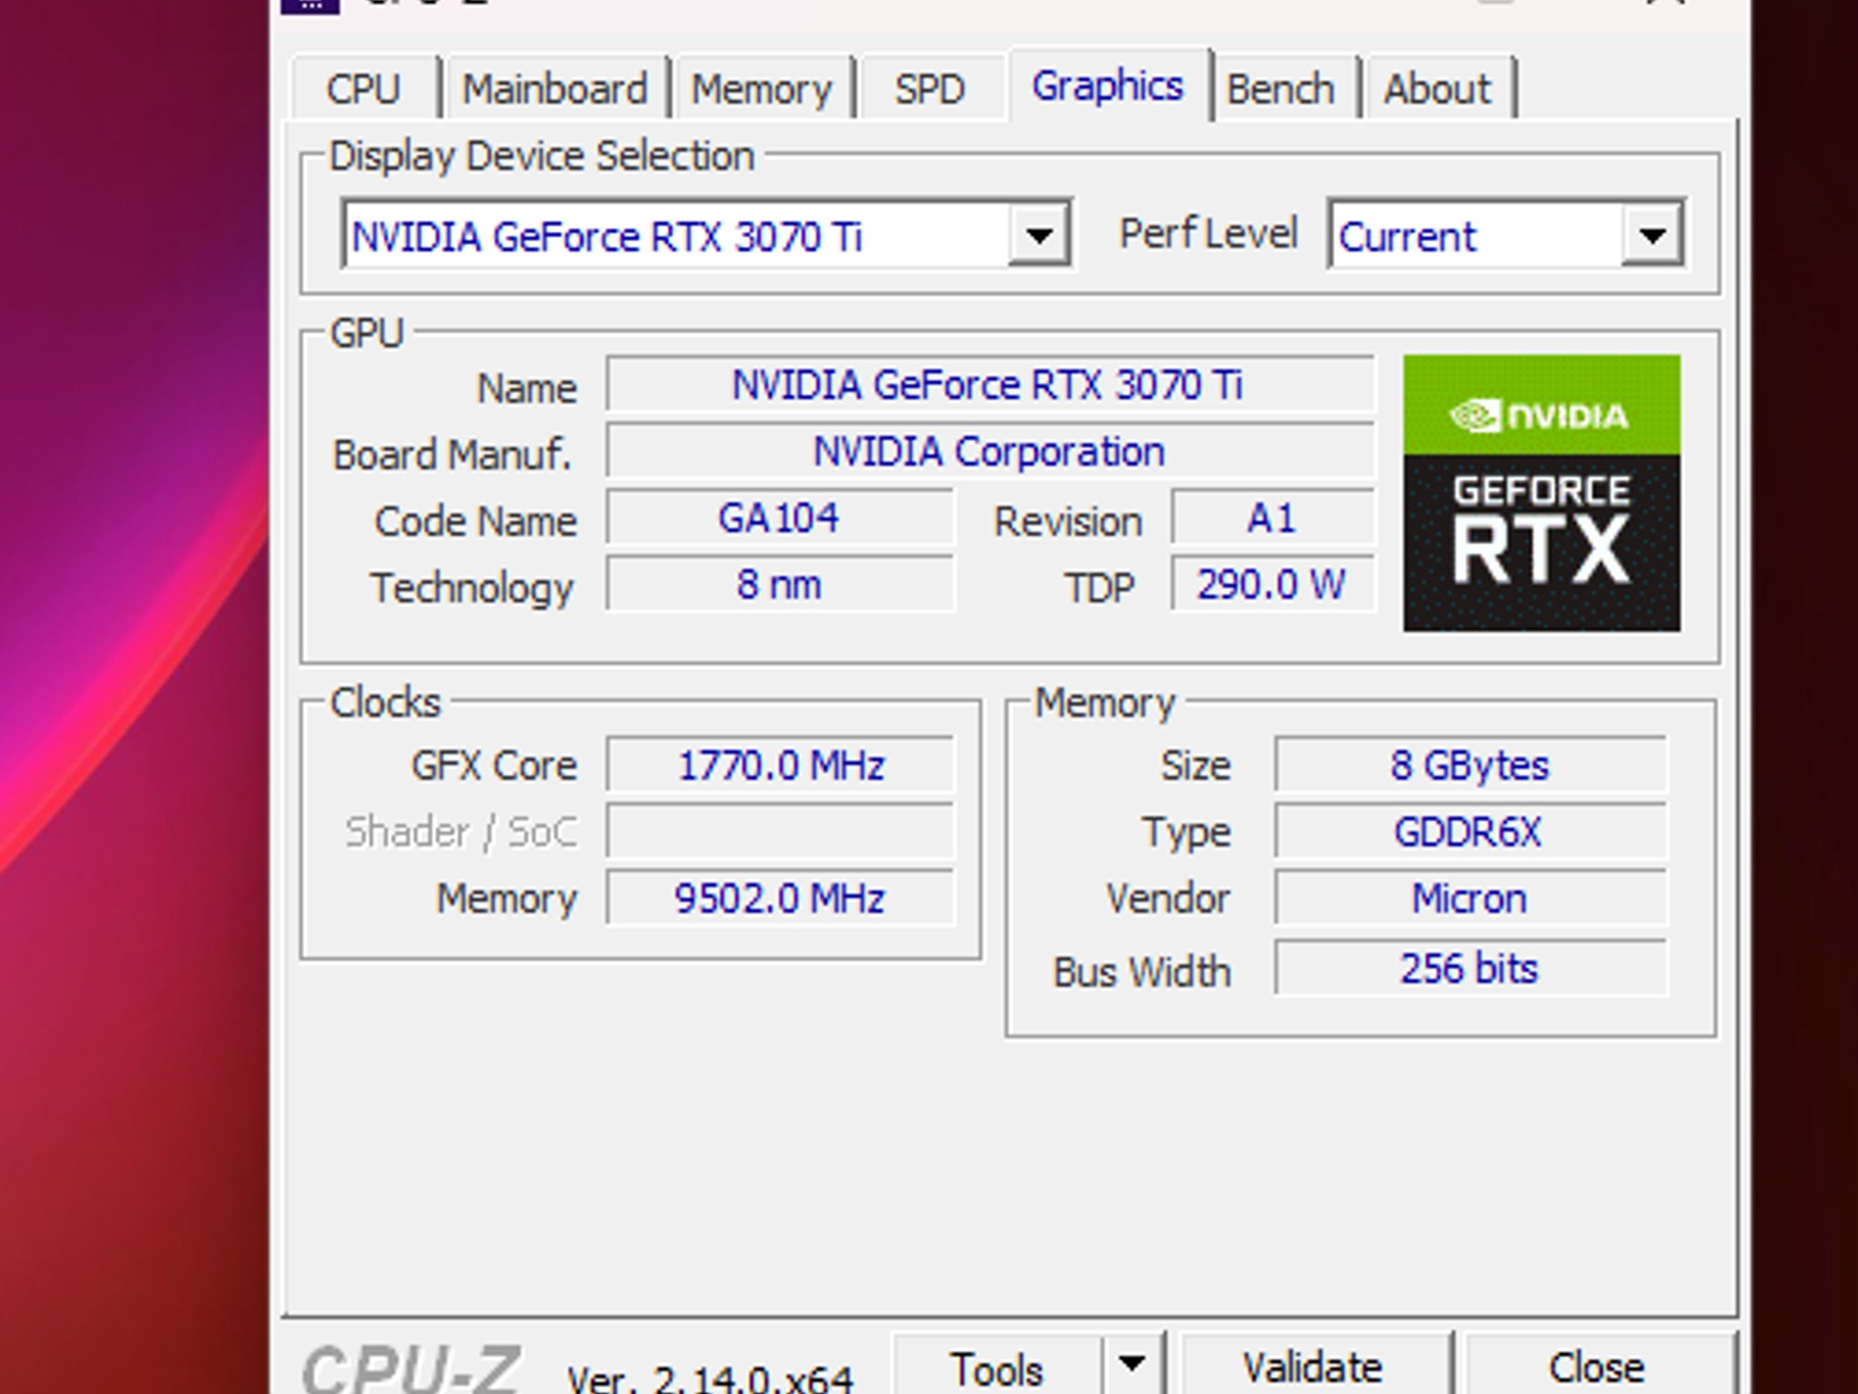Viewport: 1858px width, 1394px height.
Task: Click the Micron vendor value
Action: pos(1471,898)
